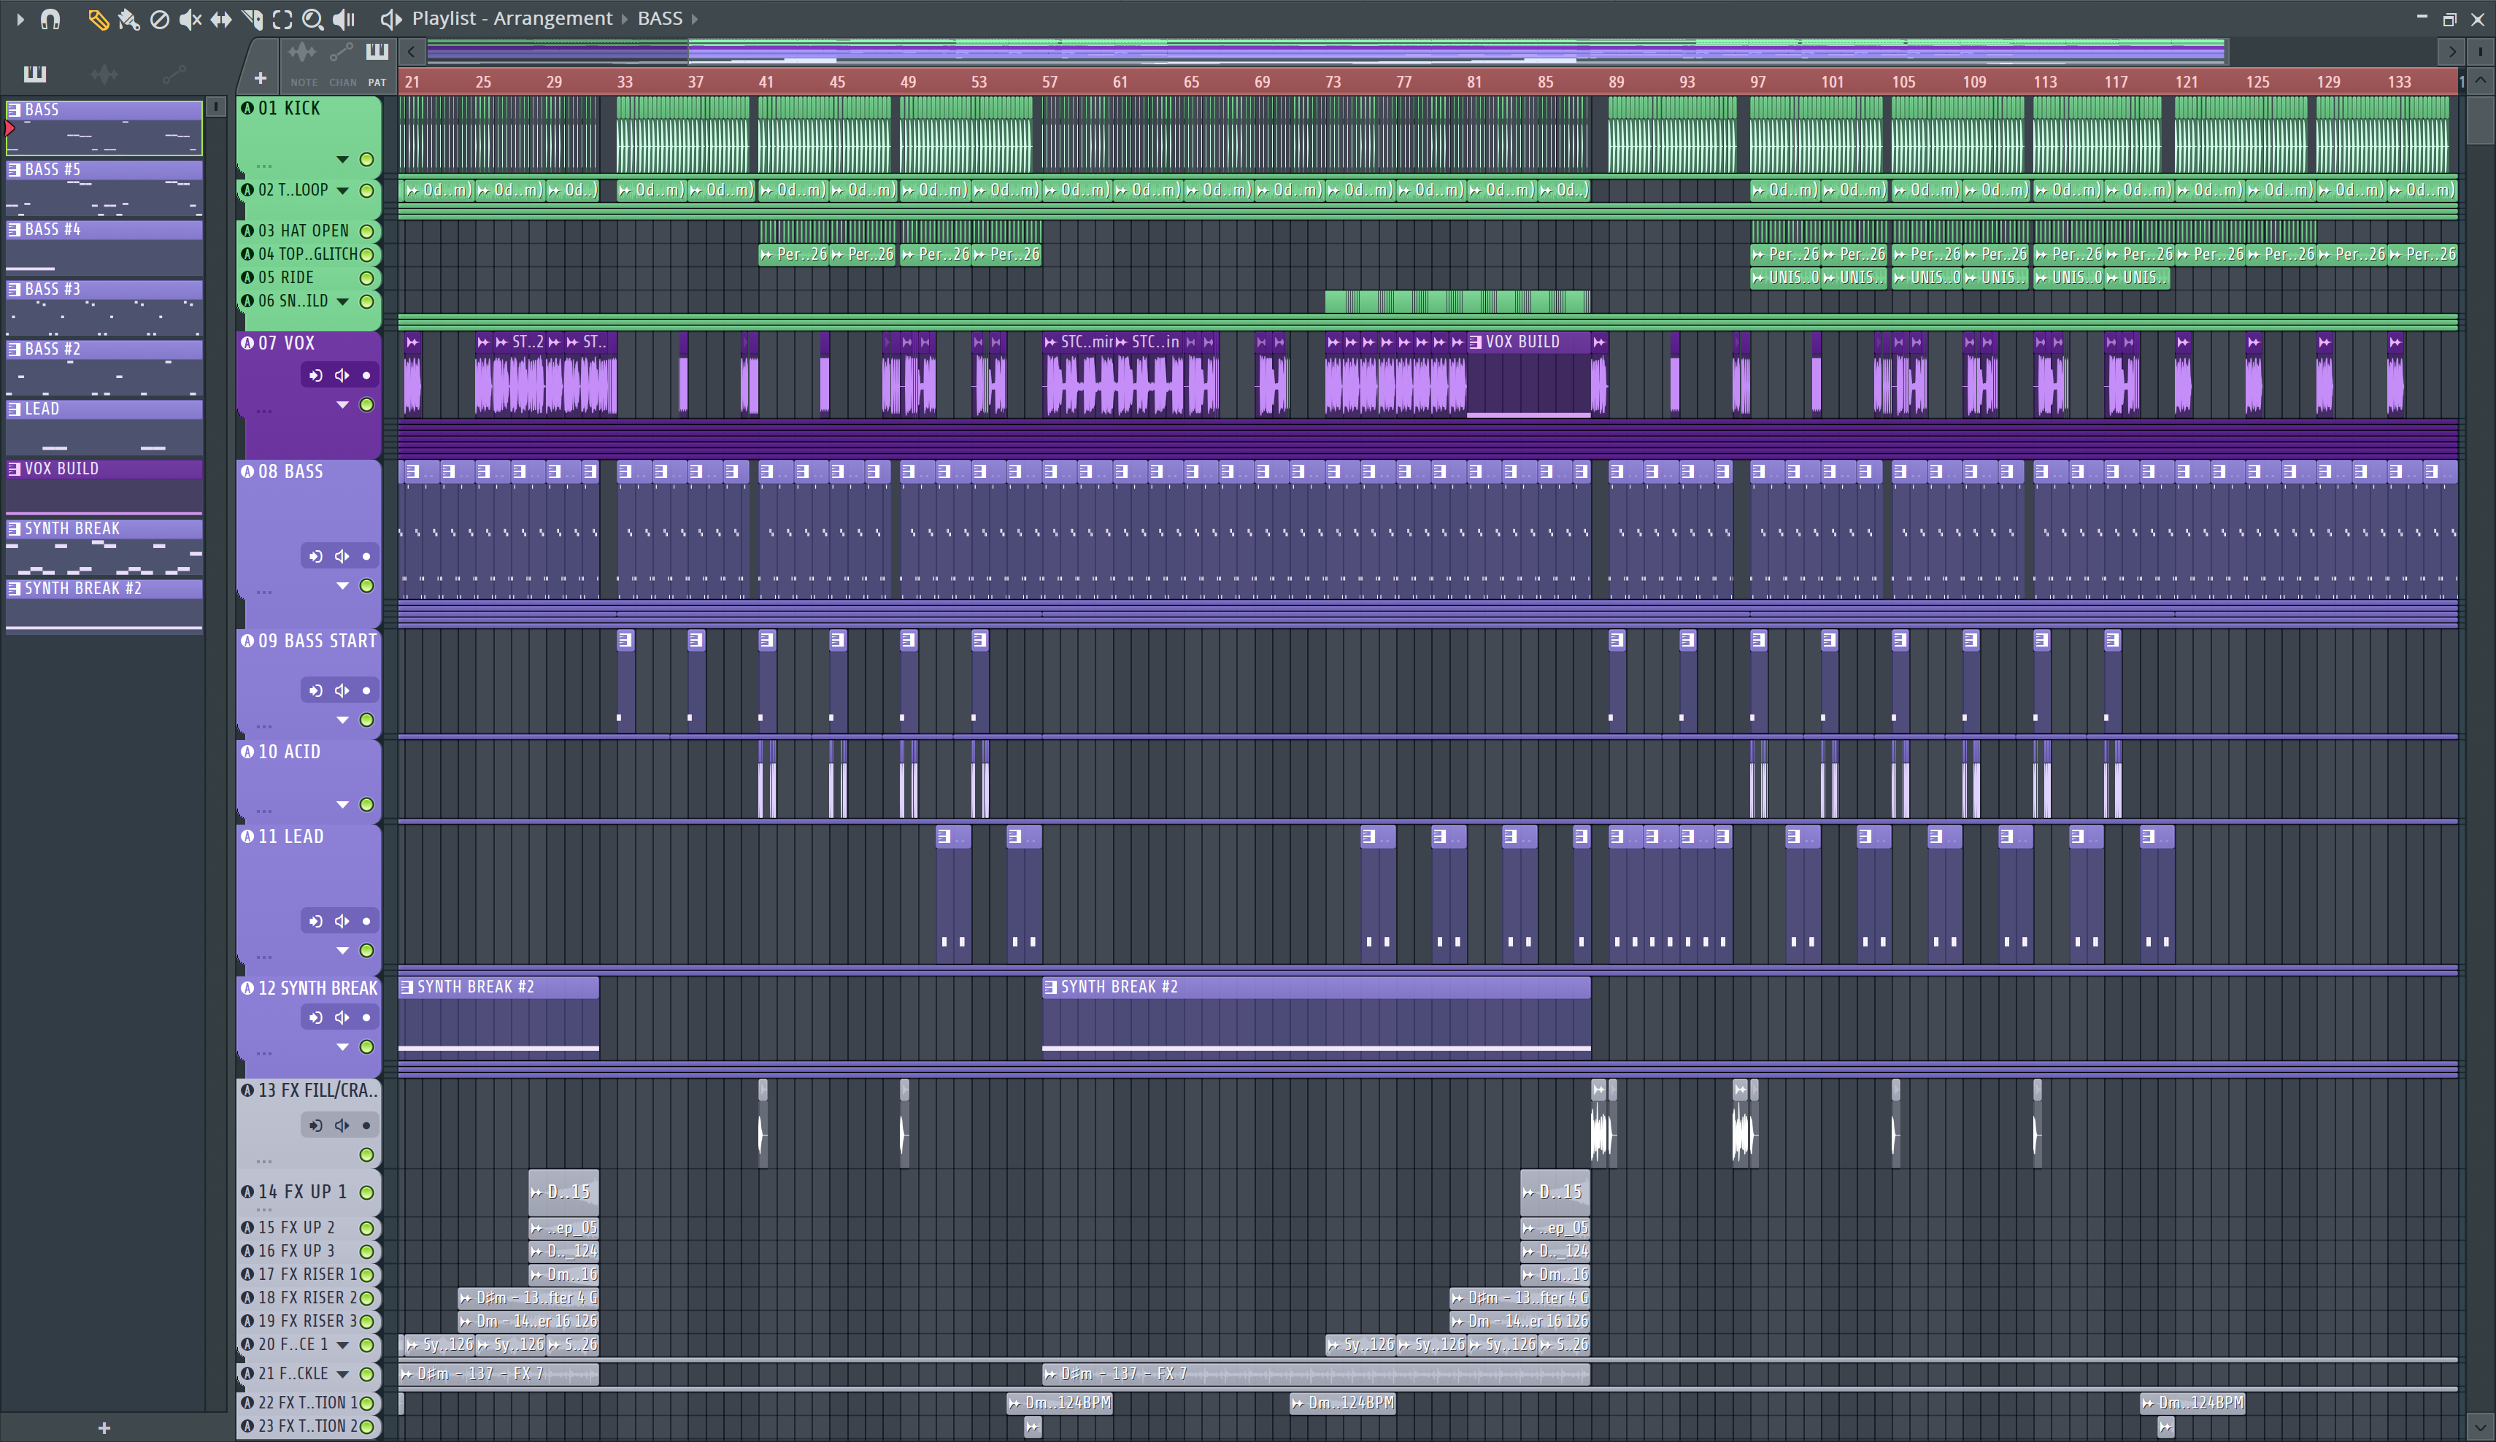The height and width of the screenshot is (1442, 2496).
Task: Arm recording on 08 BASS track
Action: click(366, 557)
